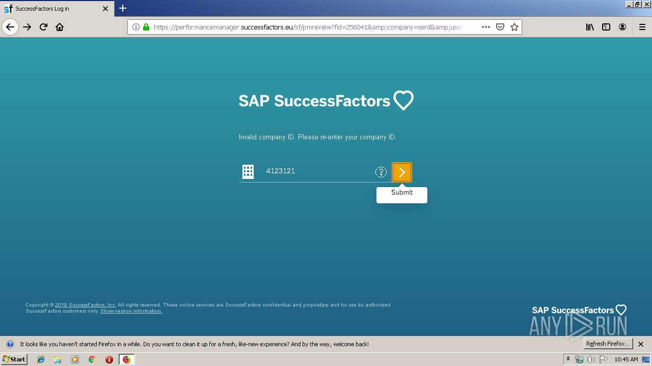
Task: Go to the Firefox home page
Action: coord(60,27)
